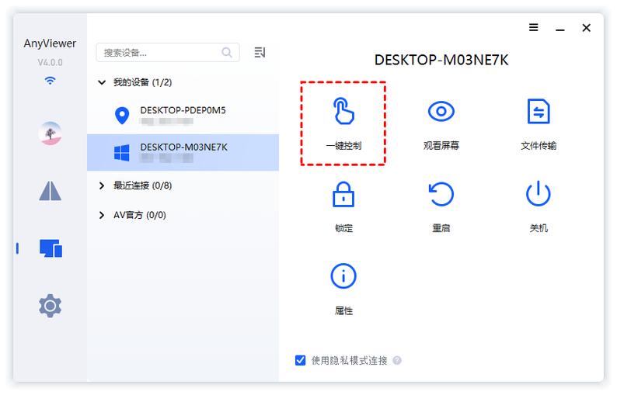Select device DESKTOP-M03NE7K in list
Screen dimensions: 617x395
click(183, 153)
